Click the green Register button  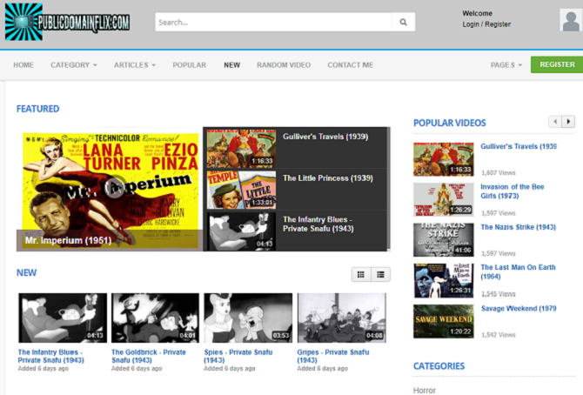(557, 64)
